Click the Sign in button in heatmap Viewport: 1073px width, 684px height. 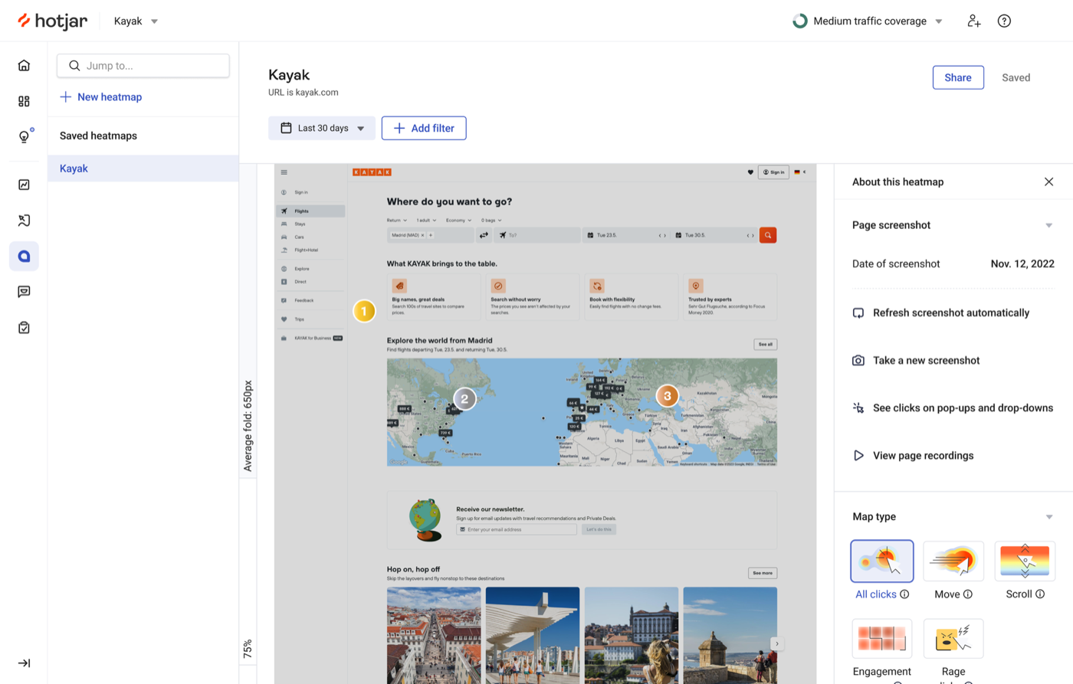(773, 172)
